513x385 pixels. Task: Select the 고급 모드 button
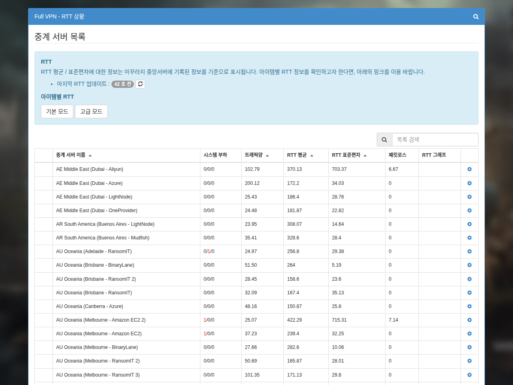91,111
